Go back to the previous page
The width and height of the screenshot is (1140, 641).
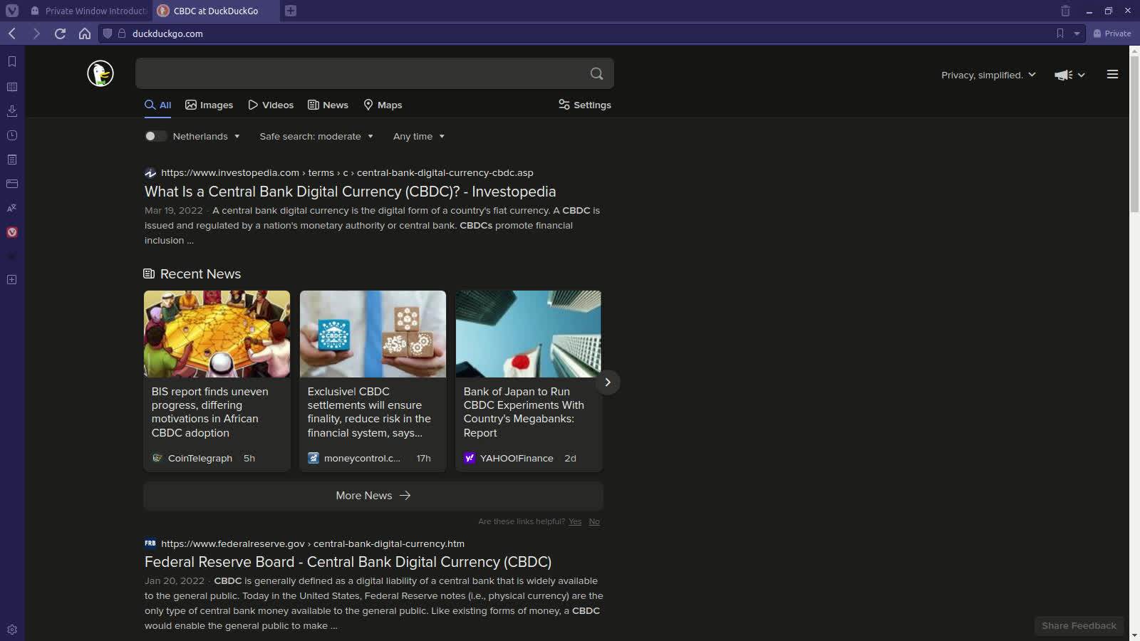(12, 33)
